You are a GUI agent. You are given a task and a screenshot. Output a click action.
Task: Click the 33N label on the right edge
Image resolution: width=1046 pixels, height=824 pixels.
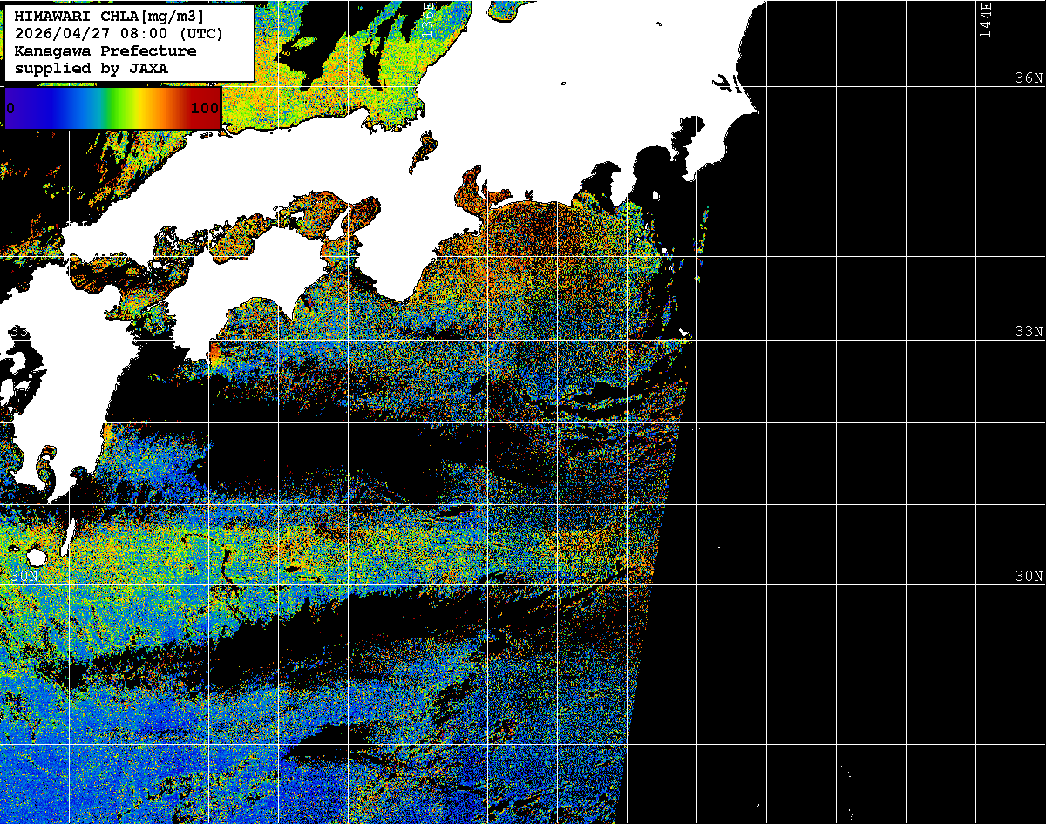tap(1029, 332)
